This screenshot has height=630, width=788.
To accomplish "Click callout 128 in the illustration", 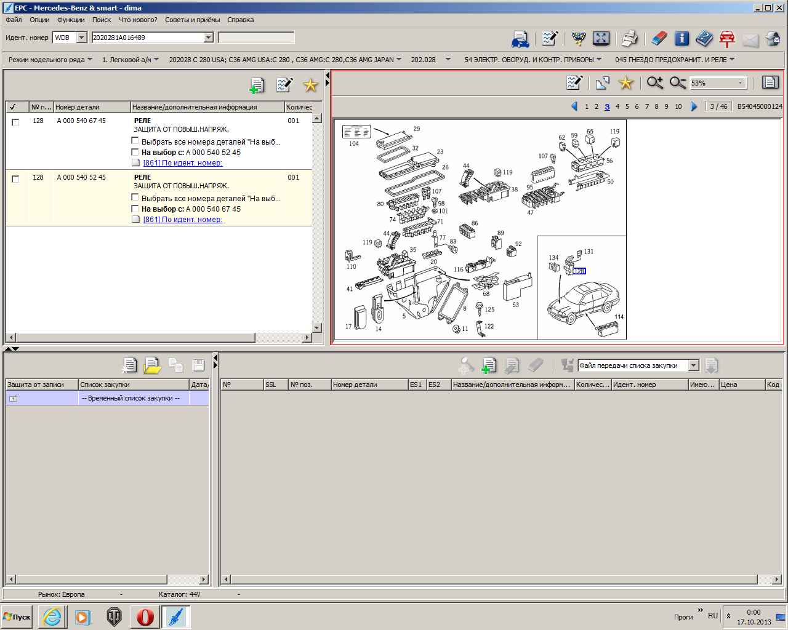I will (x=579, y=271).
